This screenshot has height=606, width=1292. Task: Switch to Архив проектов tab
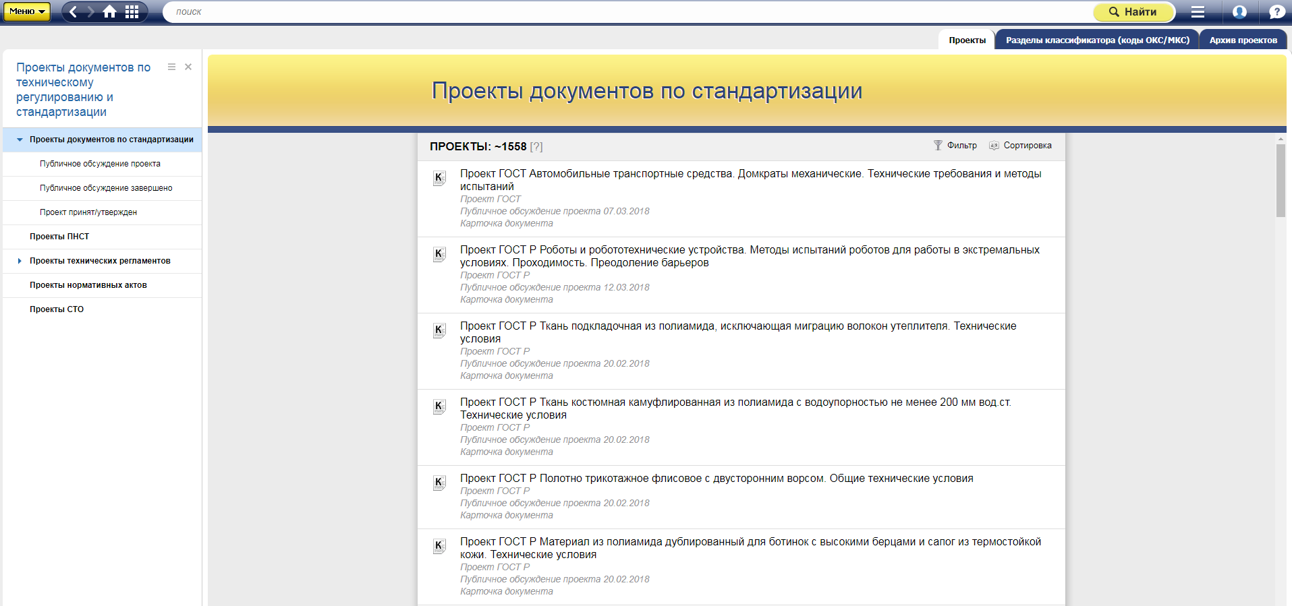(x=1243, y=40)
